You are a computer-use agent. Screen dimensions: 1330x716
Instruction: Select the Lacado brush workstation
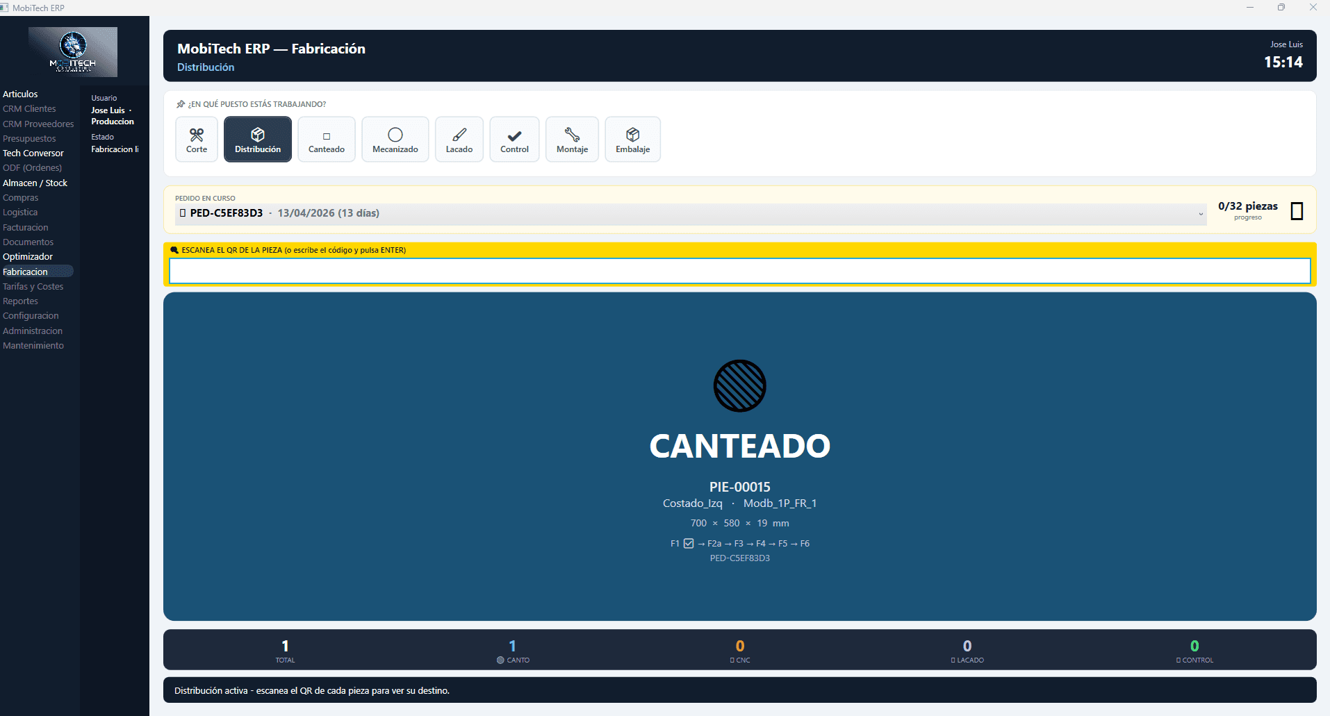click(459, 140)
